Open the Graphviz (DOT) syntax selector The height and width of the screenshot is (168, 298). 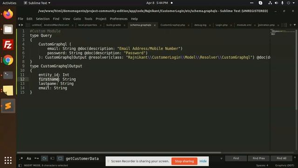click(284, 165)
